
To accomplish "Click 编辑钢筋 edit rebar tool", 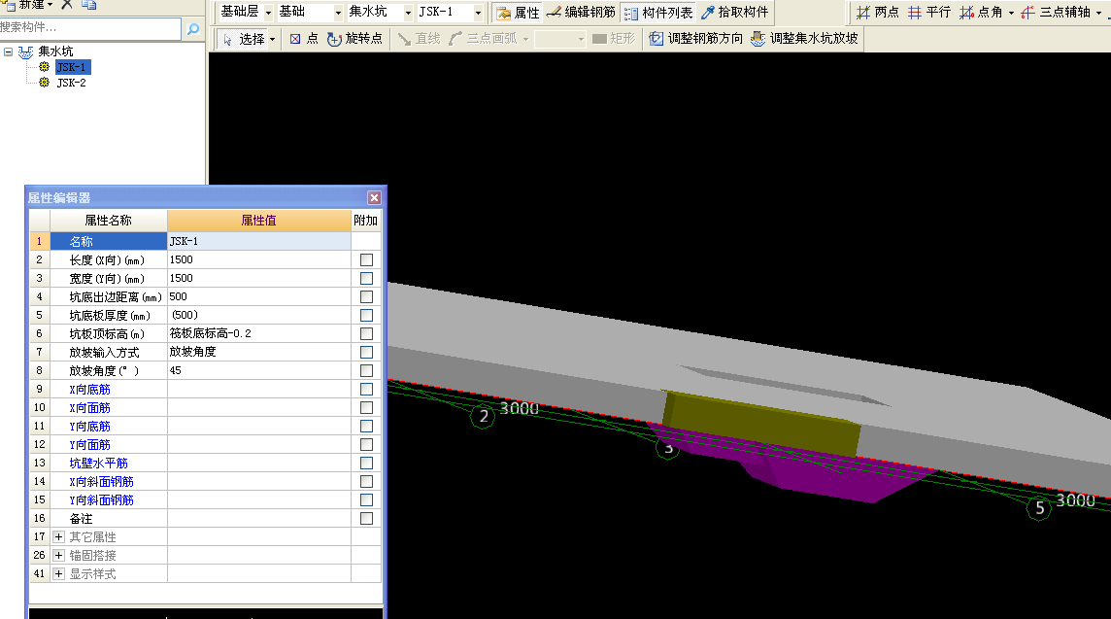I will (x=581, y=12).
